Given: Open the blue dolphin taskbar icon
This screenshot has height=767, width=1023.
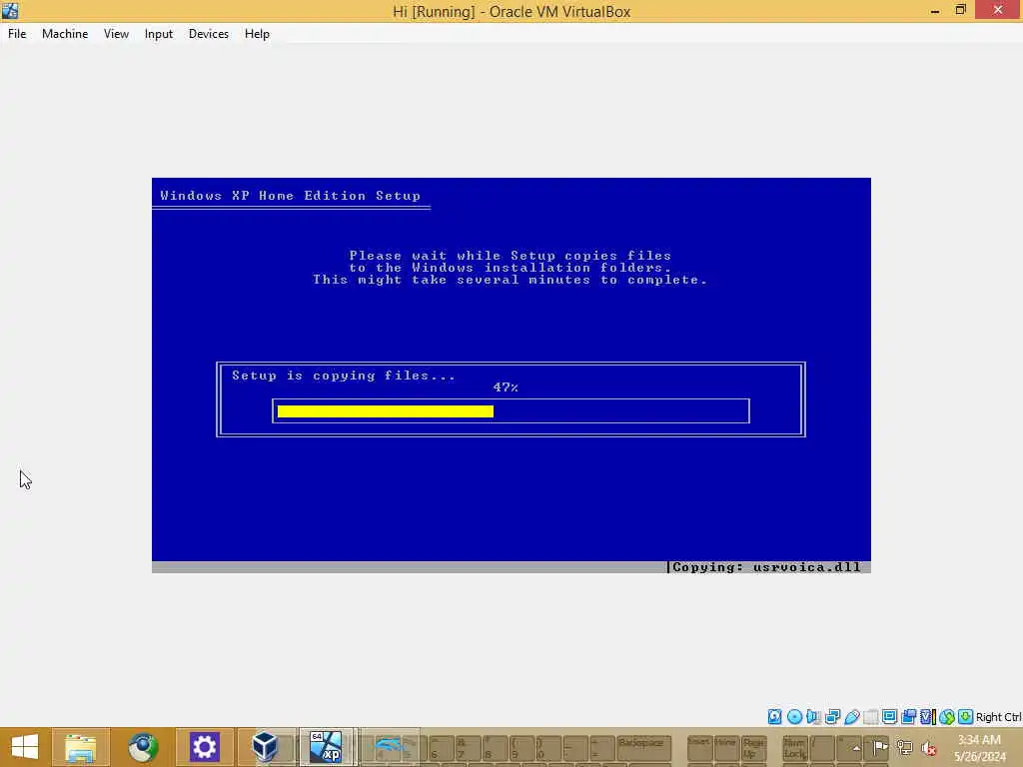Looking at the screenshot, I should [x=390, y=747].
